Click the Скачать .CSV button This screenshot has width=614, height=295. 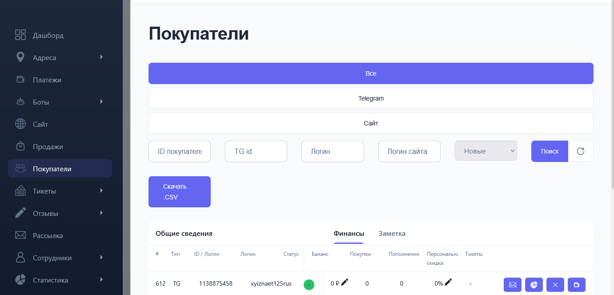tap(179, 192)
